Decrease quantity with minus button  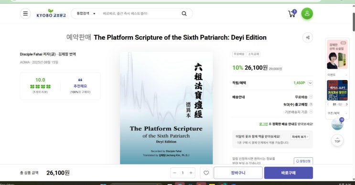pyautogui.click(x=174, y=173)
